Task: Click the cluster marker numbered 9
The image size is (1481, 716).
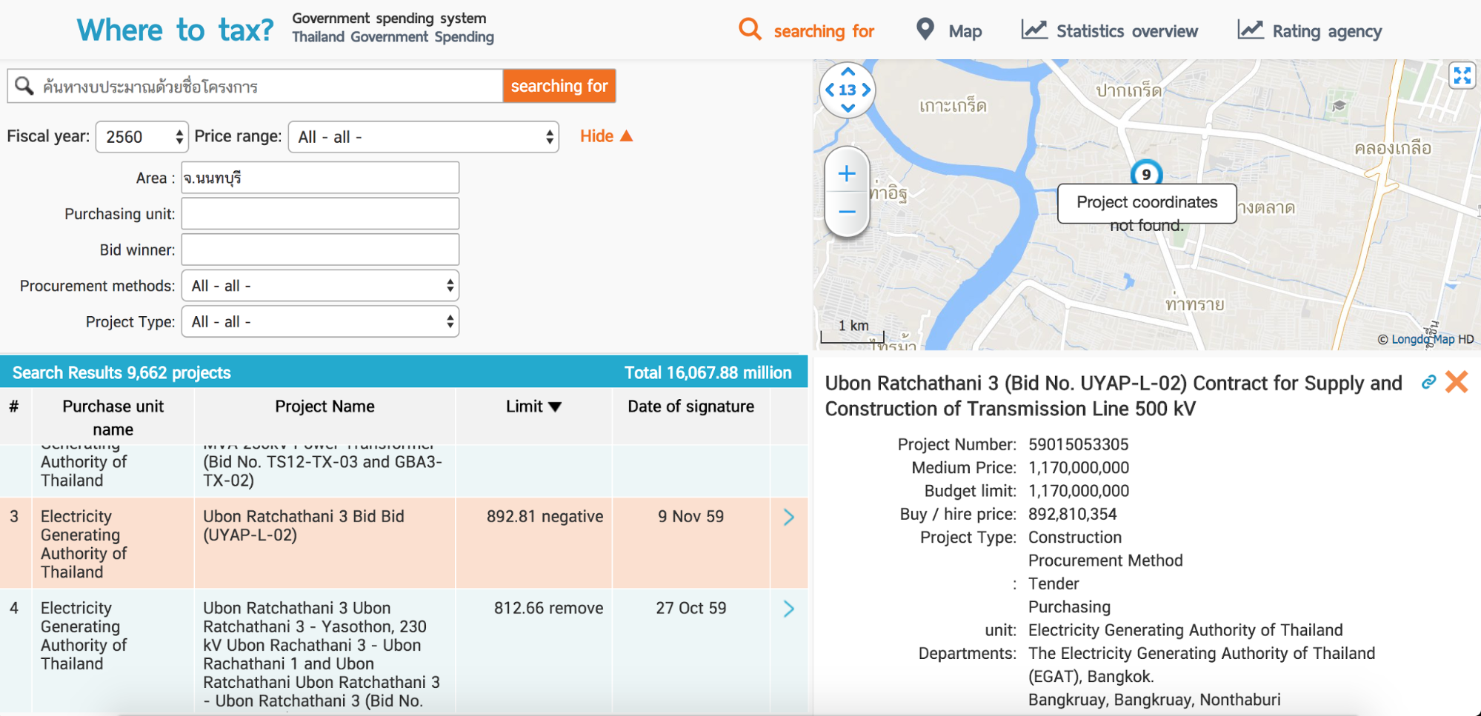Action: pyautogui.click(x=1146, y=174)
